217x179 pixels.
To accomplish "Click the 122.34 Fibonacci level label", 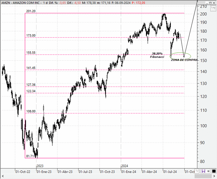I will click(x=31, y=91).
